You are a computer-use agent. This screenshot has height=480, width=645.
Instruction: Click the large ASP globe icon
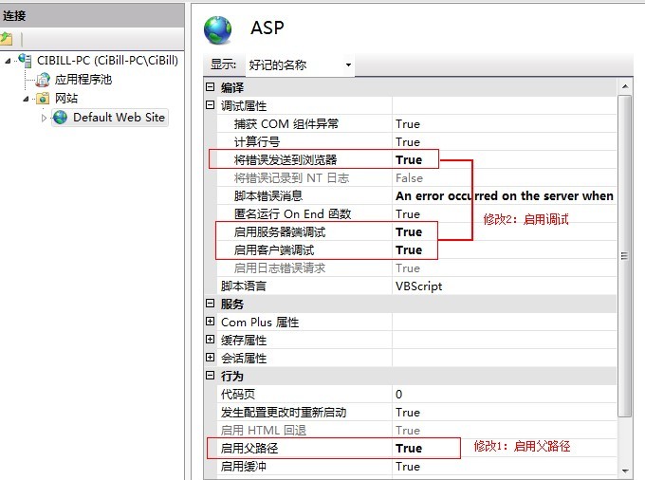point(219,29)
